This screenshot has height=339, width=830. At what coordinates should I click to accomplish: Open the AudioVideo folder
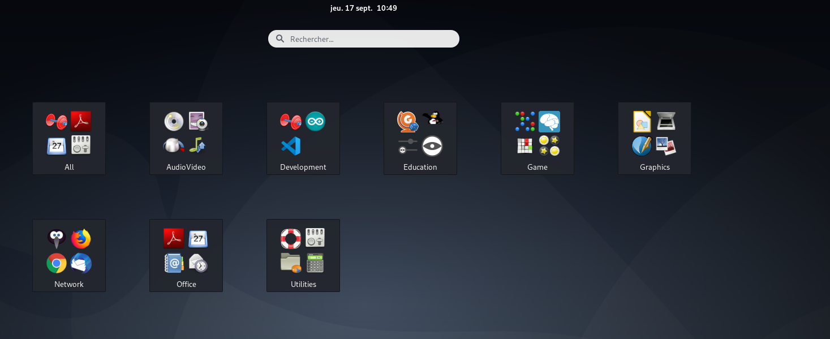(x=186, y=139)
